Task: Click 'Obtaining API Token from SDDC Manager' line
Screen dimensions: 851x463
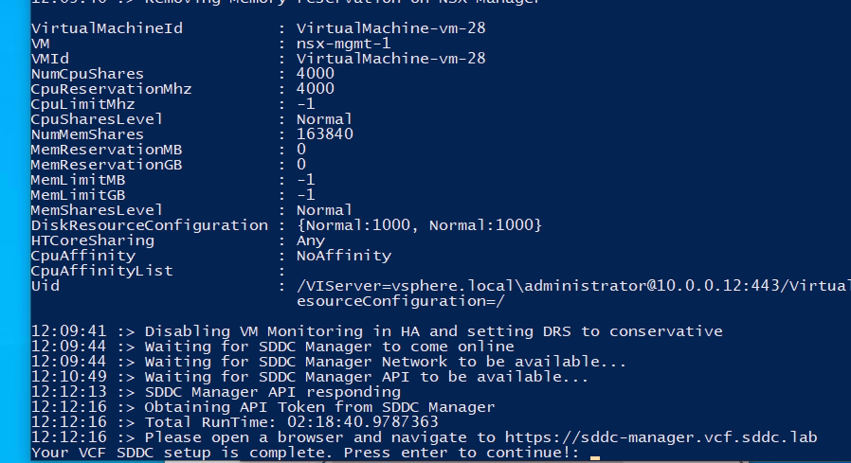Action: pos(263,406)
